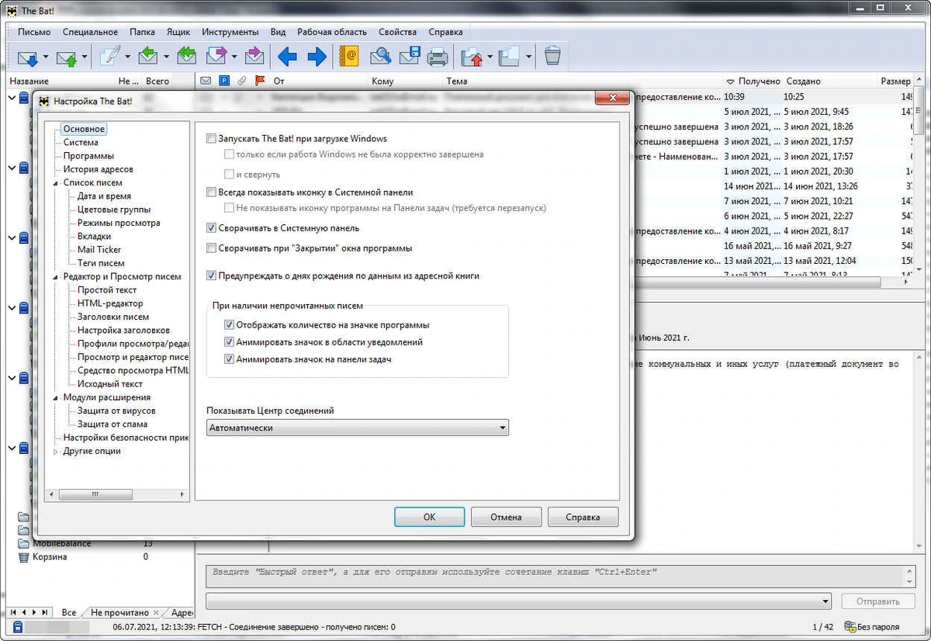Tick только если работа Windows не была корректно завершена
931x641 pixels.
click(x=229, y=154)
